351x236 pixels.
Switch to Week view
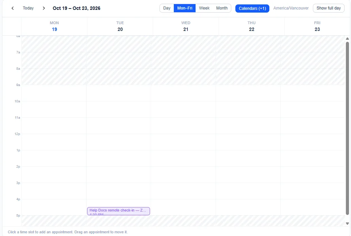pos(204,8)
